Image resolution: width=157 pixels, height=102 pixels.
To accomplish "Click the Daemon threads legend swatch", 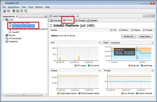I will (x=137, y=93).
